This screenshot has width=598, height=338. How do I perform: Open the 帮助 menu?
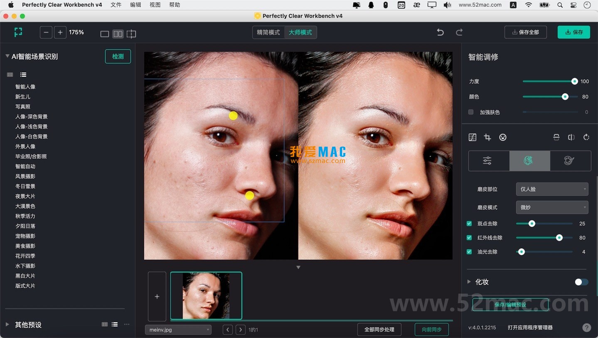tap(175, 5)
